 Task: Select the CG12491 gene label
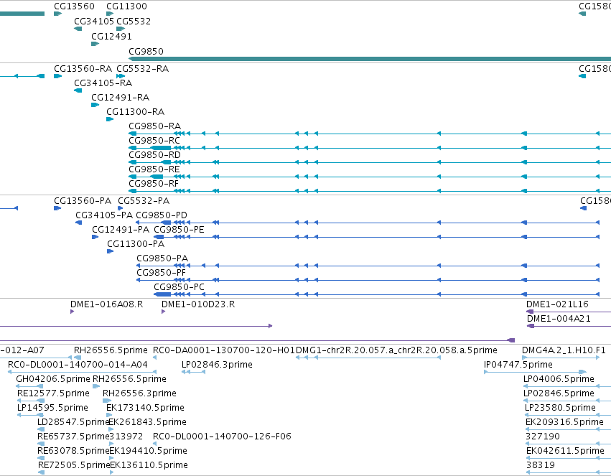pyautogui.click(x=111, y=36)
